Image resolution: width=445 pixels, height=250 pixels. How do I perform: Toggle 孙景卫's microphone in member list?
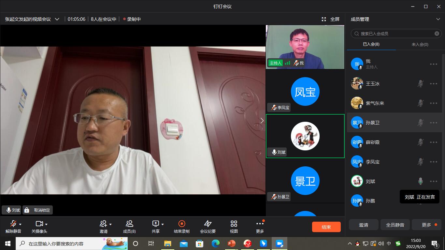tap(421, 123)
